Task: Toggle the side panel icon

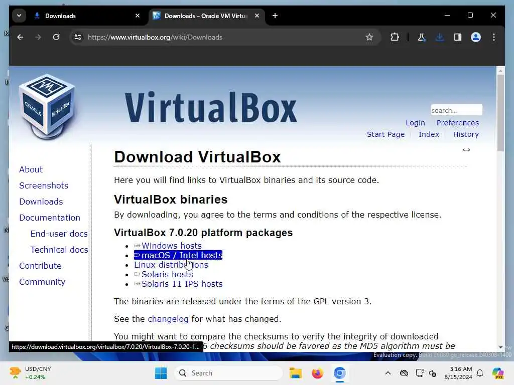Action: point(458,37)
